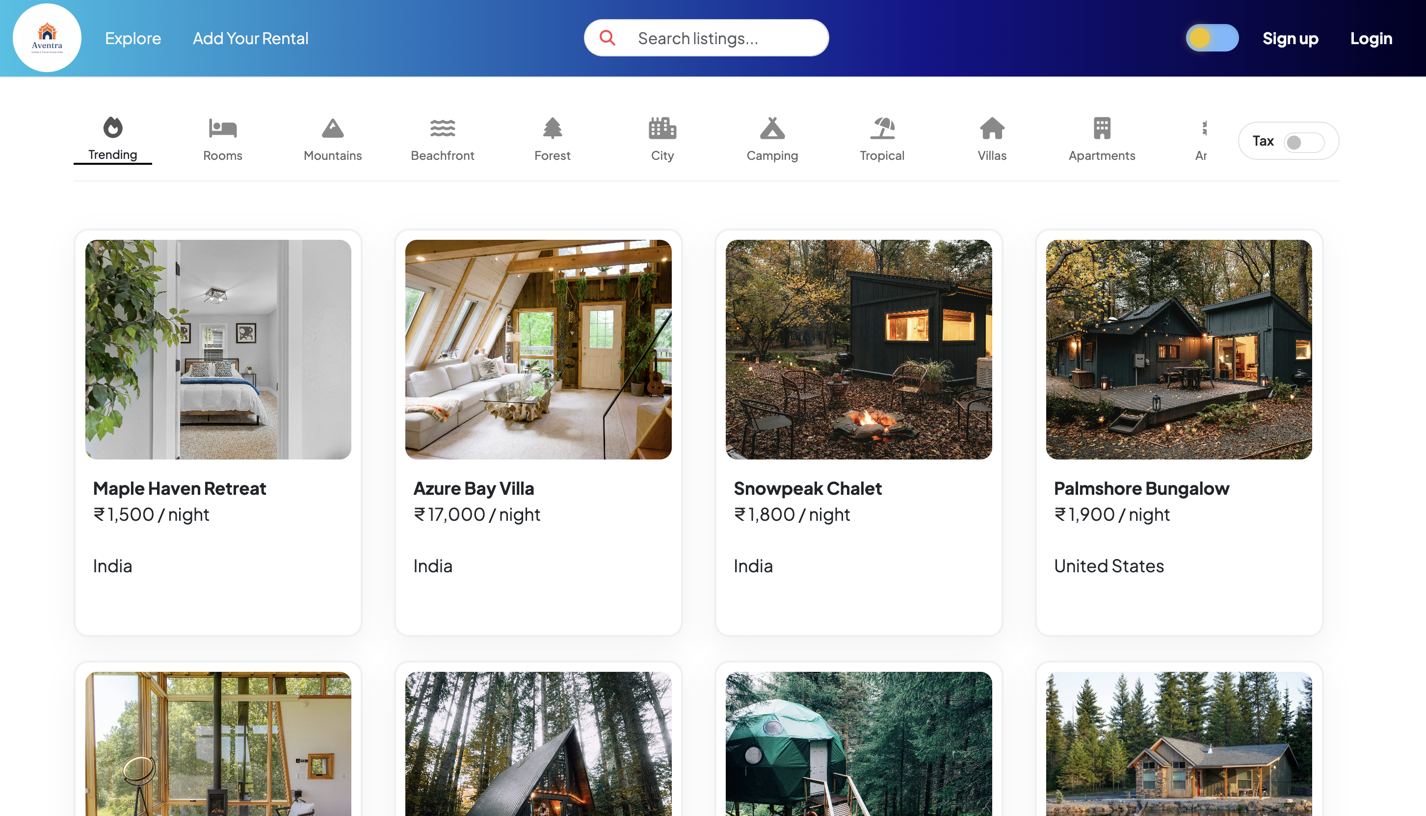
Task: Select the Apartments building icon
Action: [x=1102, y=128]
